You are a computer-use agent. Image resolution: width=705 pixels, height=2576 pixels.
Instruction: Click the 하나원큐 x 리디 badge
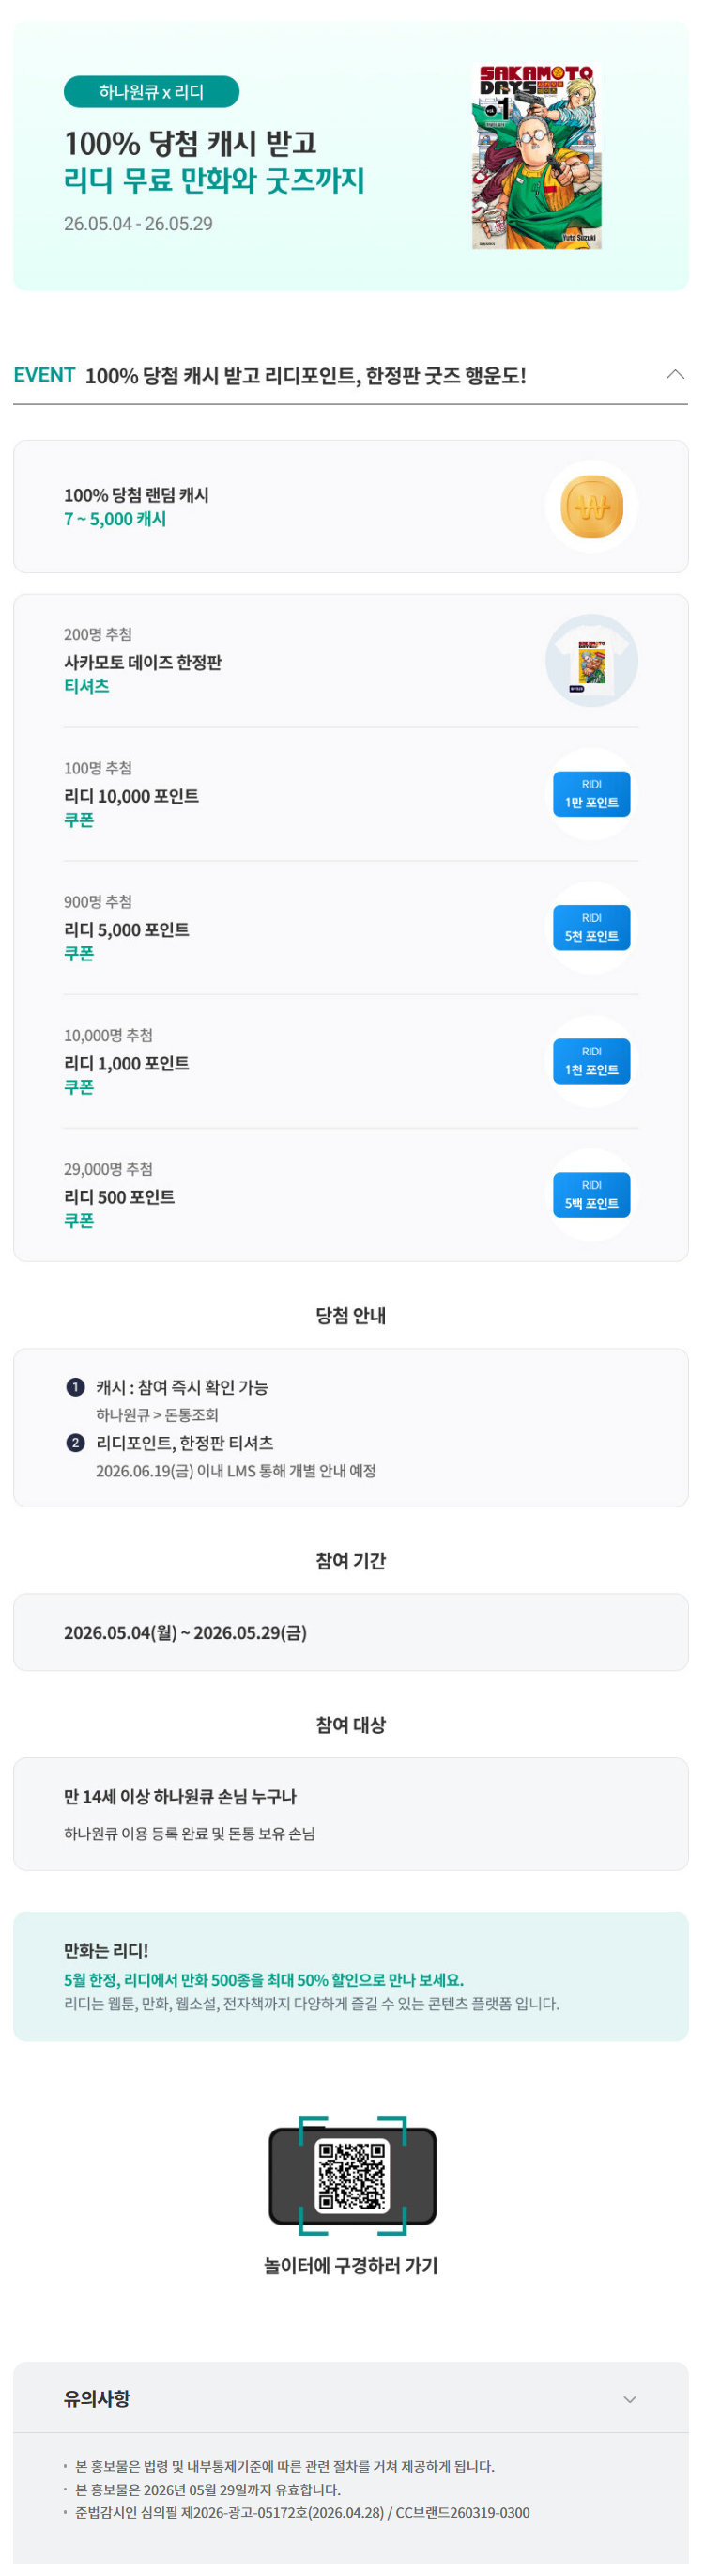click(152, 92)
